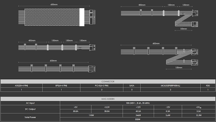
Task: Select the EPS(4+4 PIN) column header
Action: click(61, 86)
